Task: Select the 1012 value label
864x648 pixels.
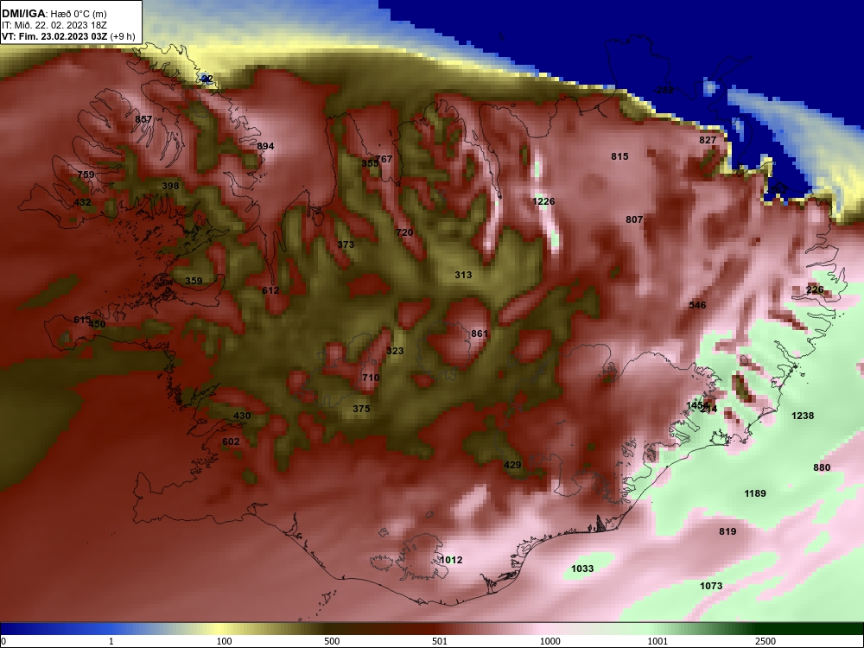Action: tap(451, 560)
